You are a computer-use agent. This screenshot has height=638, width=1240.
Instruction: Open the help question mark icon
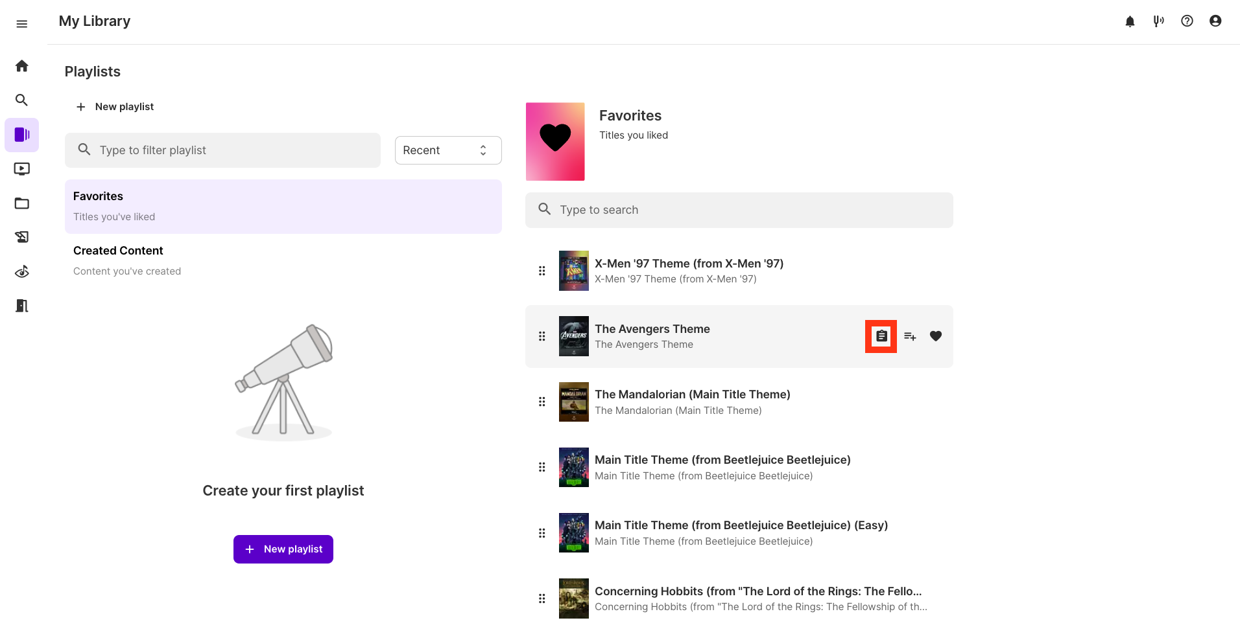tap(1187, 21)
